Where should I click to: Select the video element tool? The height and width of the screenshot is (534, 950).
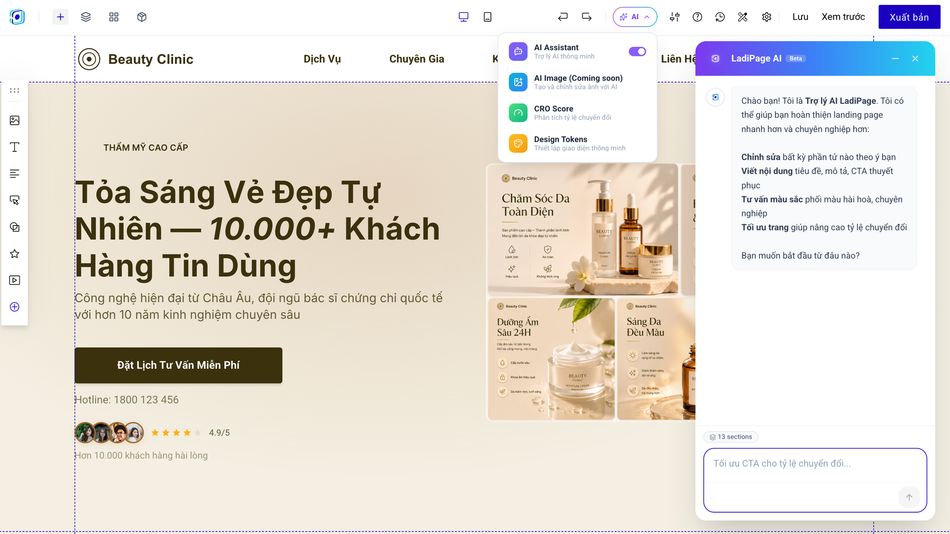tap(15, 280)
